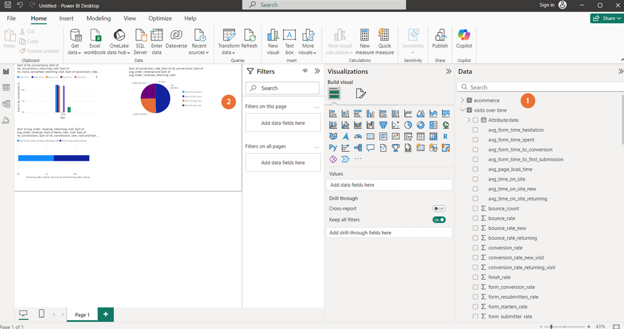624x329 pixels.
Task: Add a new page with plus button
Action: pos(105,314)
